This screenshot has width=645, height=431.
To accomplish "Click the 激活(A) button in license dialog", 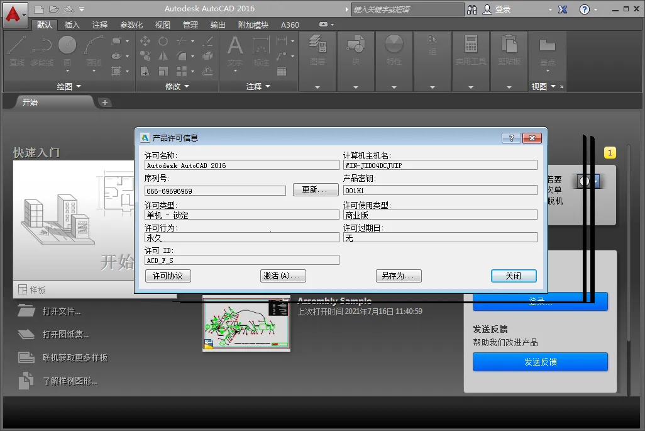I will (283, 276).
